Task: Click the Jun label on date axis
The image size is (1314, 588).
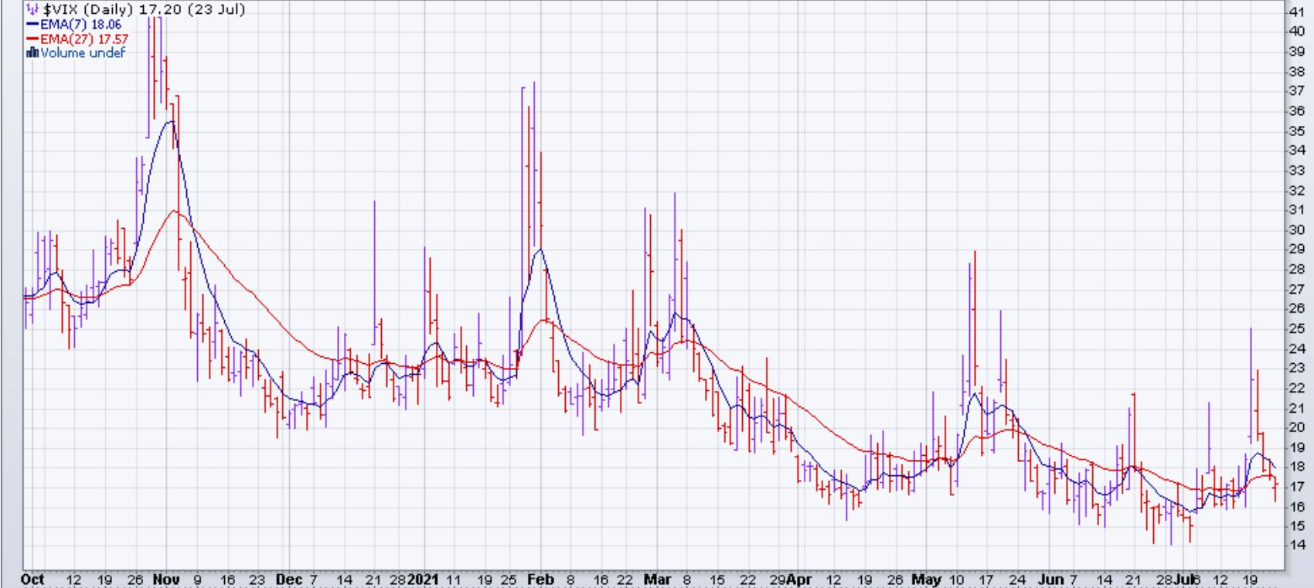Action: tap(1051, 580)
